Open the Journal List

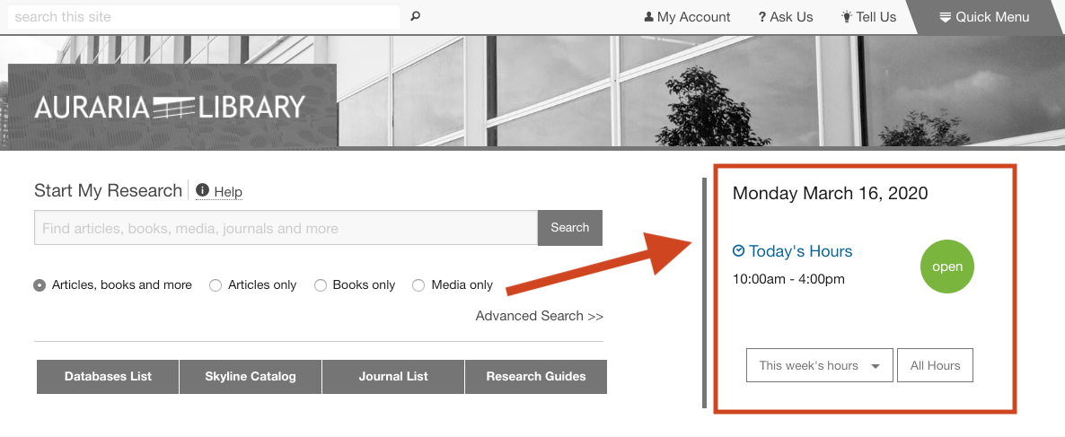click(x=393, y=377)
